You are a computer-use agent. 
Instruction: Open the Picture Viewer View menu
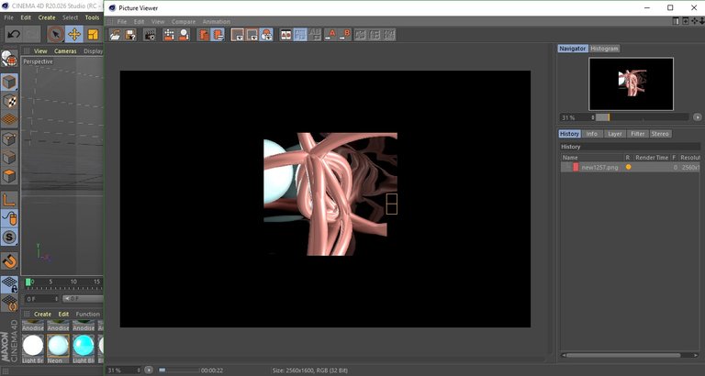point(158,22)
